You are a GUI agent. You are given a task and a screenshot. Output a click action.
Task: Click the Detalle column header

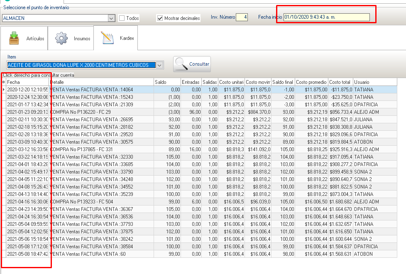click(101, 82)
